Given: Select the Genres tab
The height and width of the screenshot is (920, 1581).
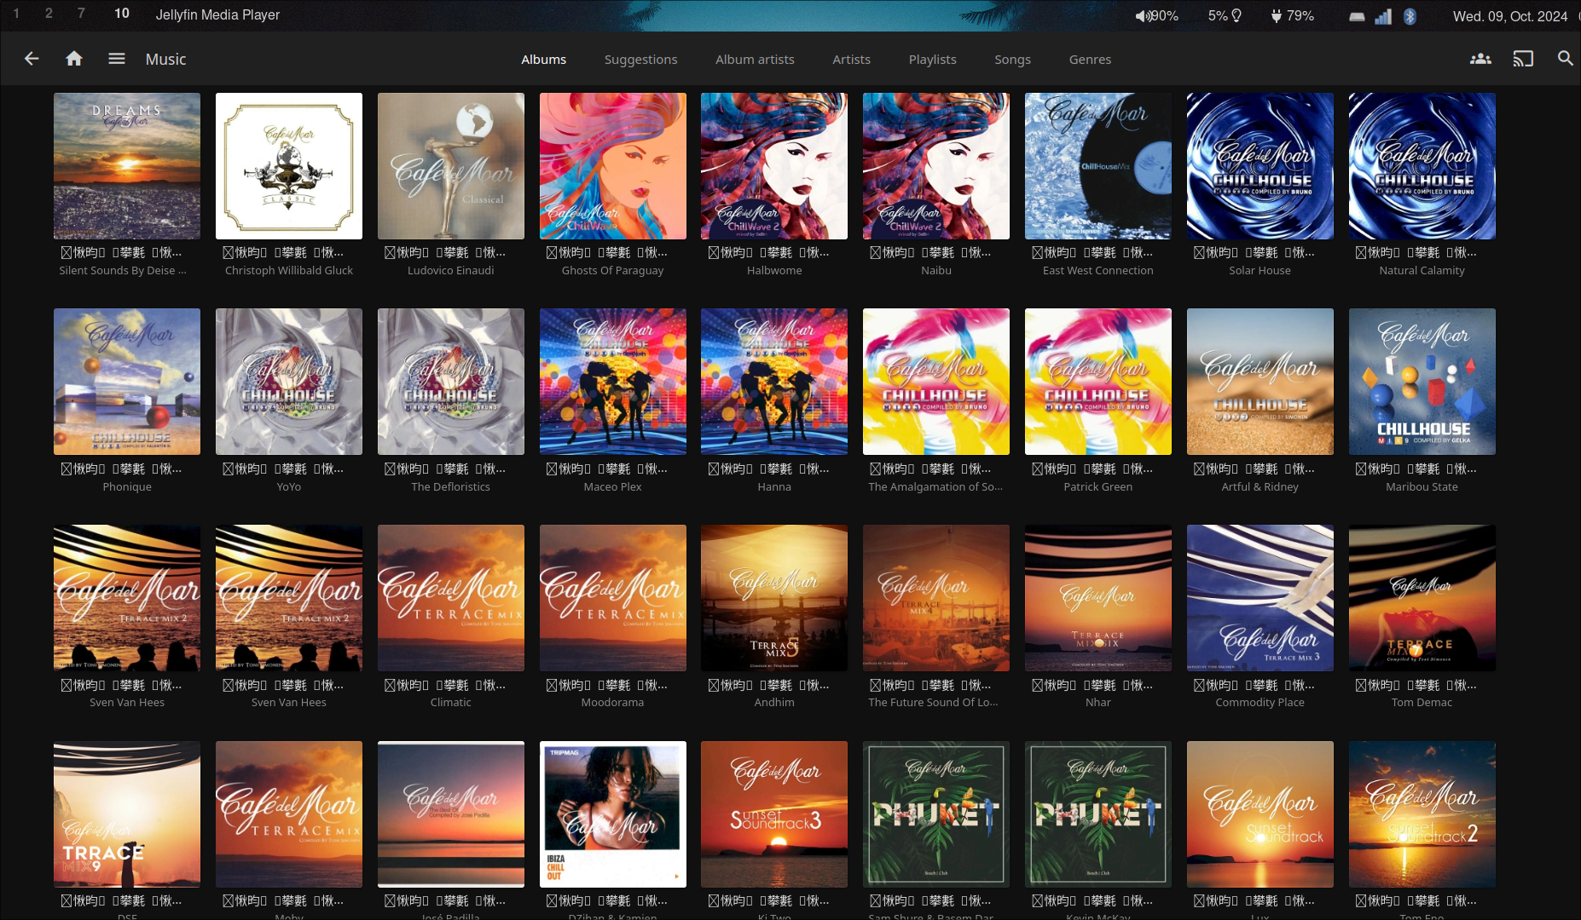Looking at the screenshot, I should point(1090,60).
